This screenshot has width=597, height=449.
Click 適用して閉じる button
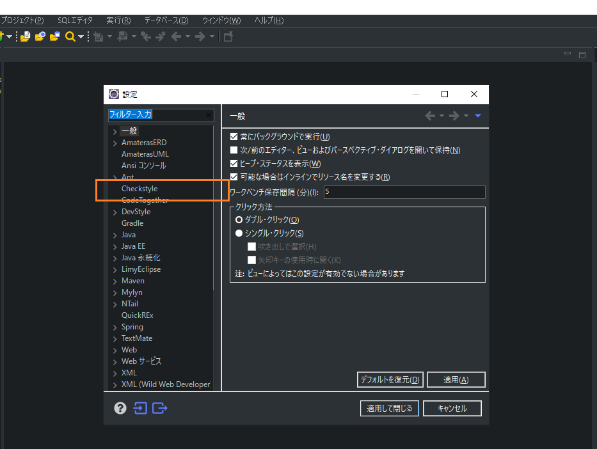(x=390, y=408)
